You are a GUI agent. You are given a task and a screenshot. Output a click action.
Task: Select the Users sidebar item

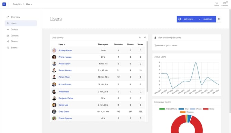(21, 23)
